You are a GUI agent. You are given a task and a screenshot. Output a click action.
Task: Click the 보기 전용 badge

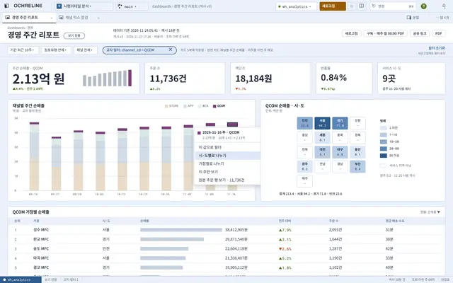(x=74, y=35)
